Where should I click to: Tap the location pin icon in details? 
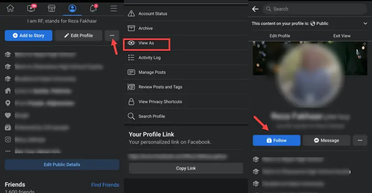[8, 103]
